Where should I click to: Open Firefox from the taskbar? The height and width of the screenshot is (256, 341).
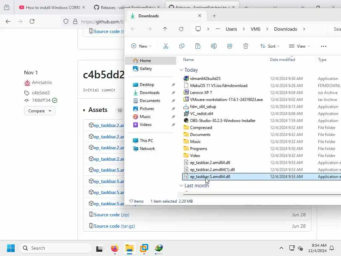[115, 248]
